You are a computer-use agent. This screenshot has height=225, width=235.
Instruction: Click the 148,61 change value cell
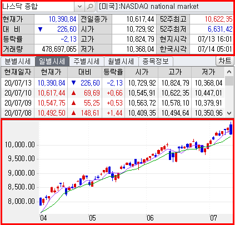point(90,113)
